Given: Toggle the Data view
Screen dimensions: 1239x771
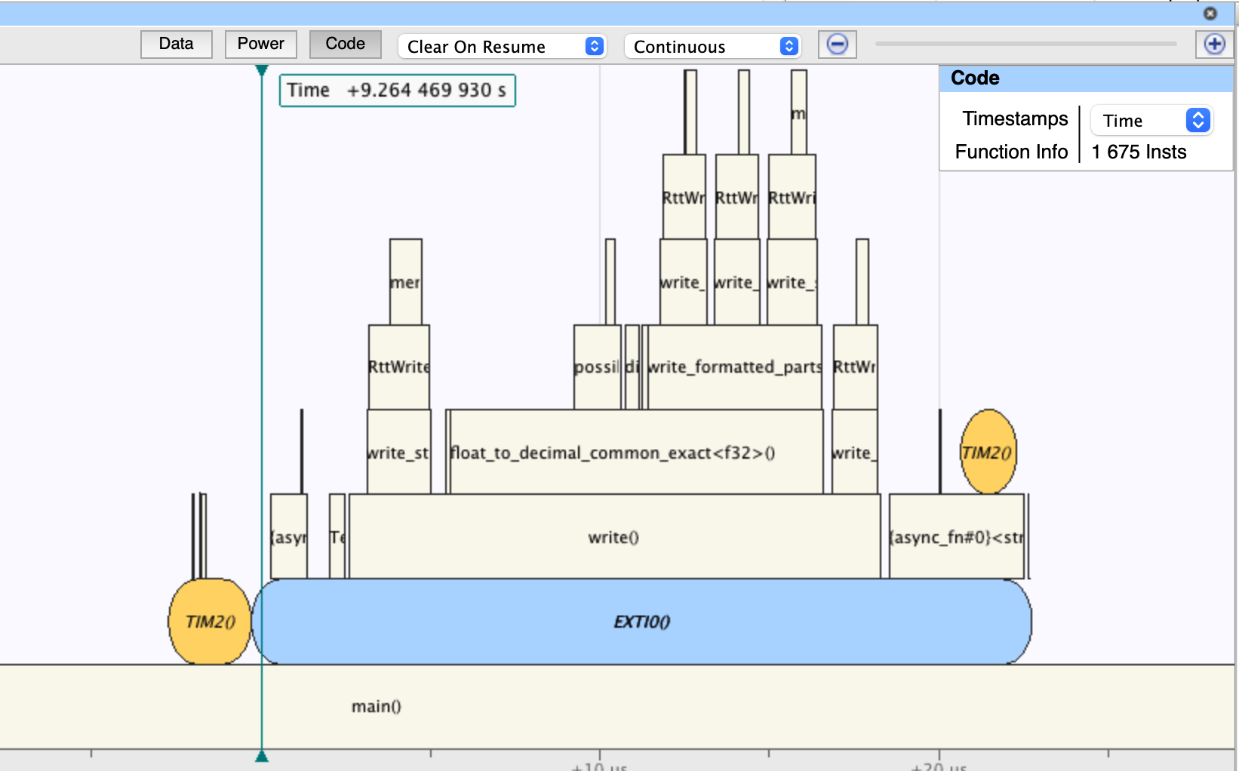Looking at the screenshot, I should (176, 44).
